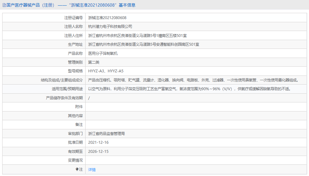This screenshot has width=309, height=176.
Task: Click the 注册证编号 row label
Action: (73, 18)
